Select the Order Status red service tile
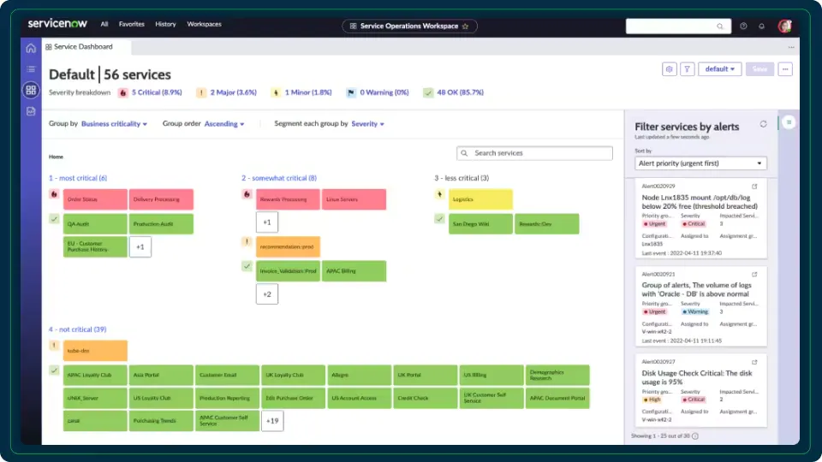The image size is (822, 462). click(95, 199)
